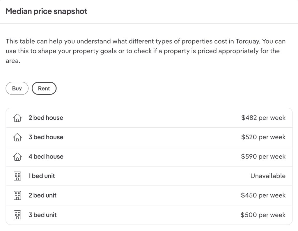Click the building icon beside 3 bed unit

pos(17,215)
